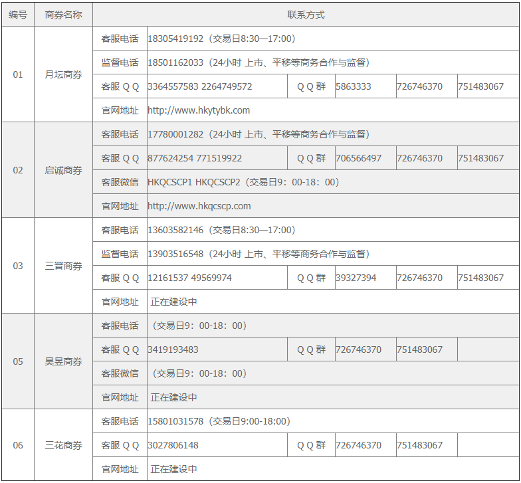521x483 pixels.
Task: Click the 编号 column header
Action: click(x=18, y=15)
